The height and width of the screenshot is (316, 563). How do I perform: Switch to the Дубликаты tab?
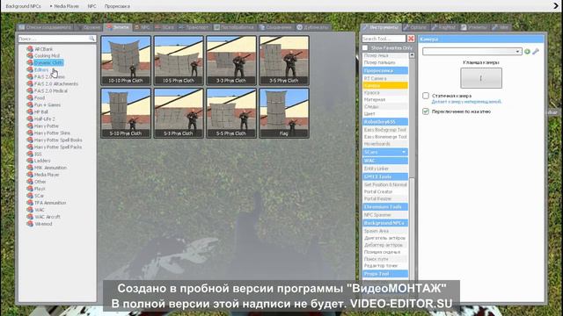tap(313, 27)
